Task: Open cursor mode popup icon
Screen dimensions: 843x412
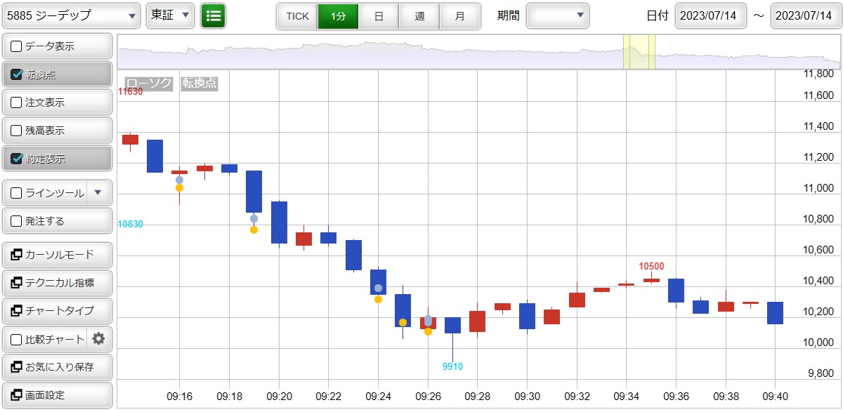Action: [16, 254]
